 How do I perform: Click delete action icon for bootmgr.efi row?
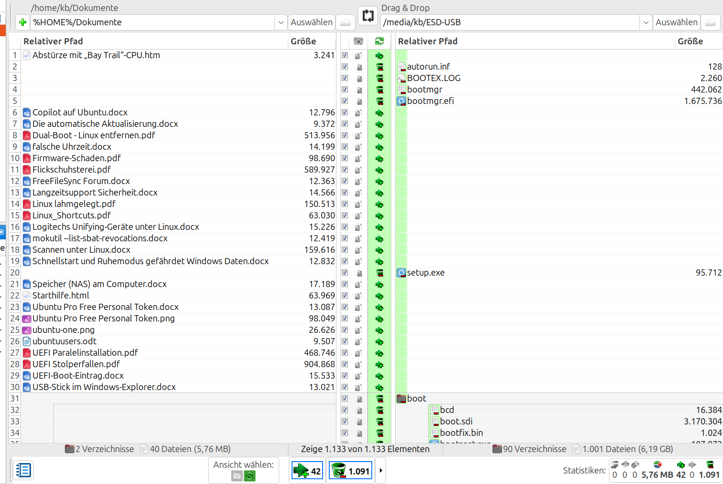pos(379,101)
